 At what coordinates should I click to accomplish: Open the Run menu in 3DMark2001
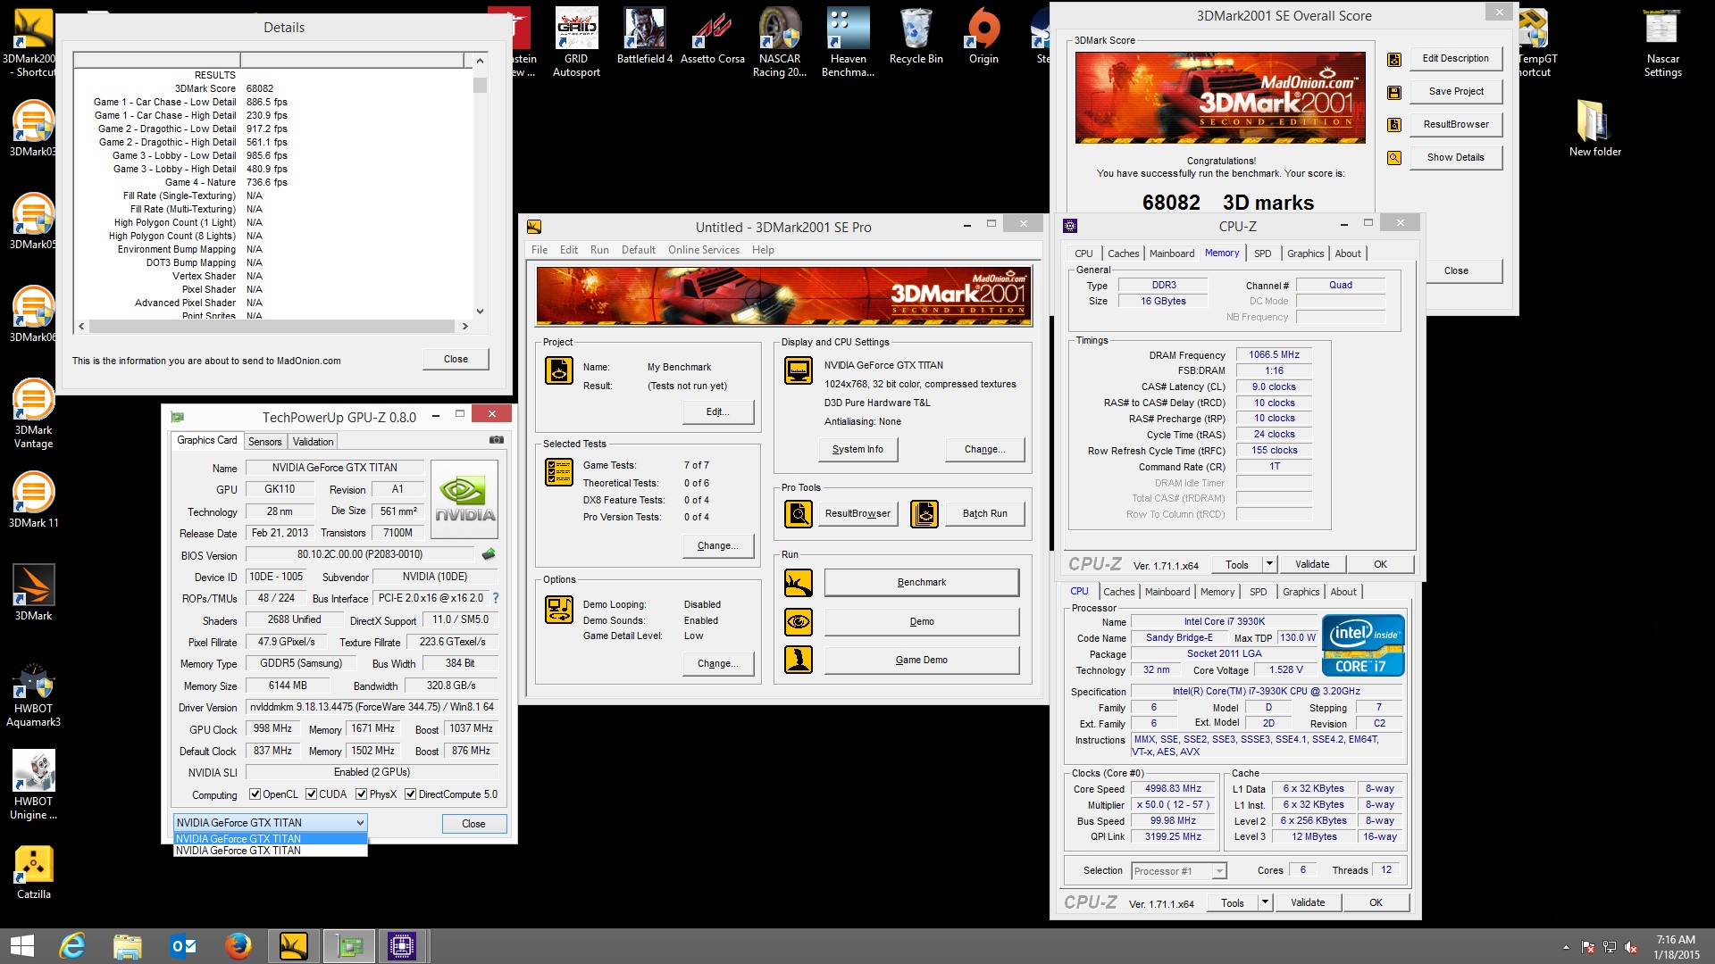599,250
